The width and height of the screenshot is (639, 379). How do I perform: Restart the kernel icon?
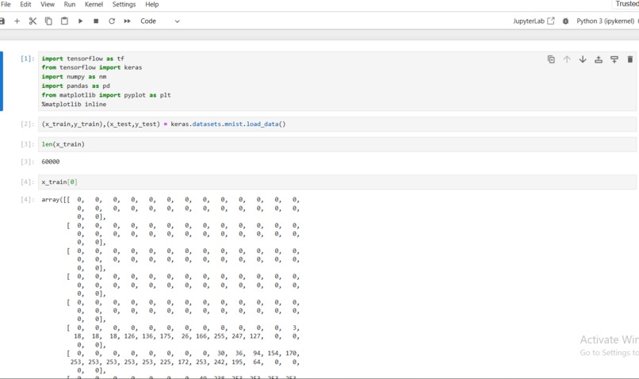(x=112, y=21)
